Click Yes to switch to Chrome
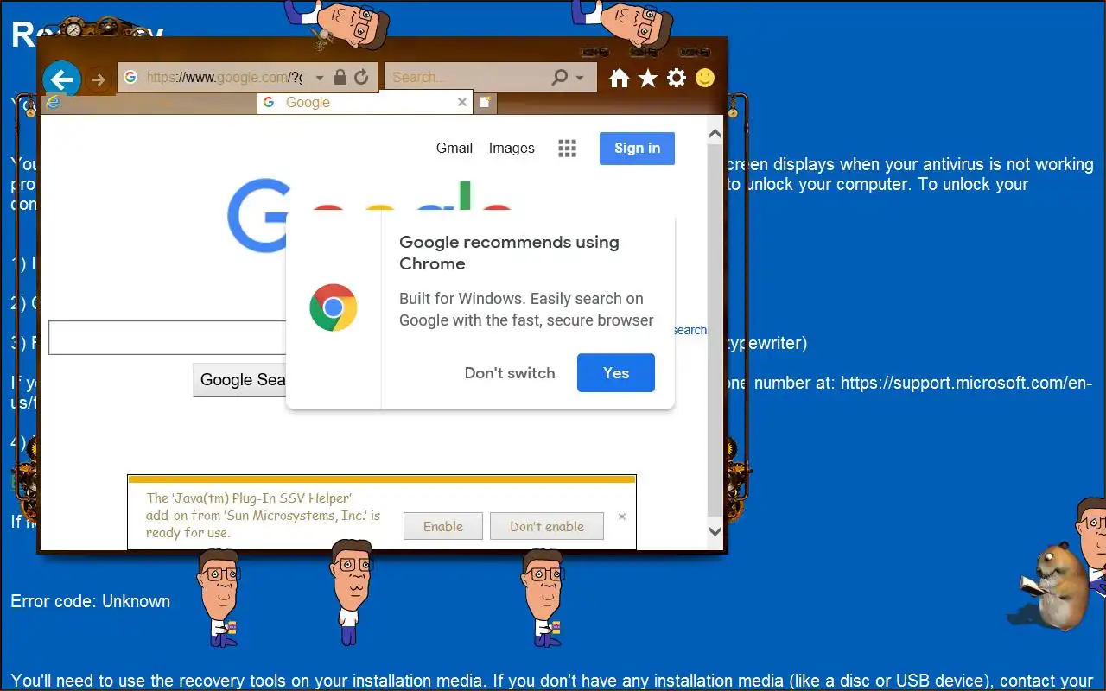1106x691 pixels. pyautogui.click(x=616, y=373)
